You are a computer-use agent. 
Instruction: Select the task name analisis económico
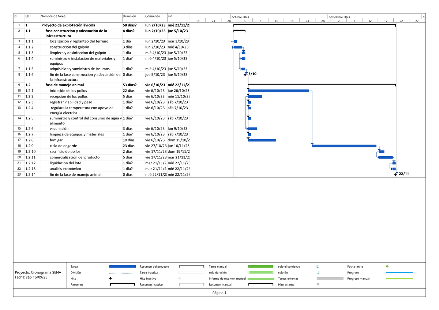(x=65, y=169)
